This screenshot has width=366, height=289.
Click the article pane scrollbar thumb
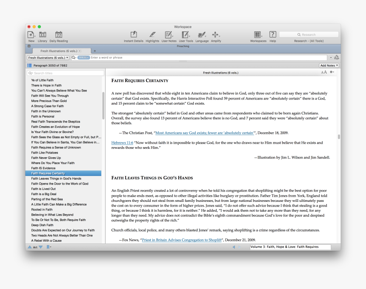[339, 136]
